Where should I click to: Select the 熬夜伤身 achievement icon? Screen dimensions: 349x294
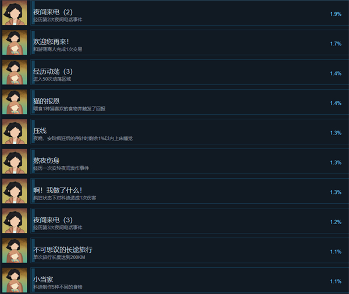[15, 161]
